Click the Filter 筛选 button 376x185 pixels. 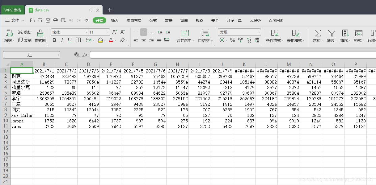tap(332, 36)
